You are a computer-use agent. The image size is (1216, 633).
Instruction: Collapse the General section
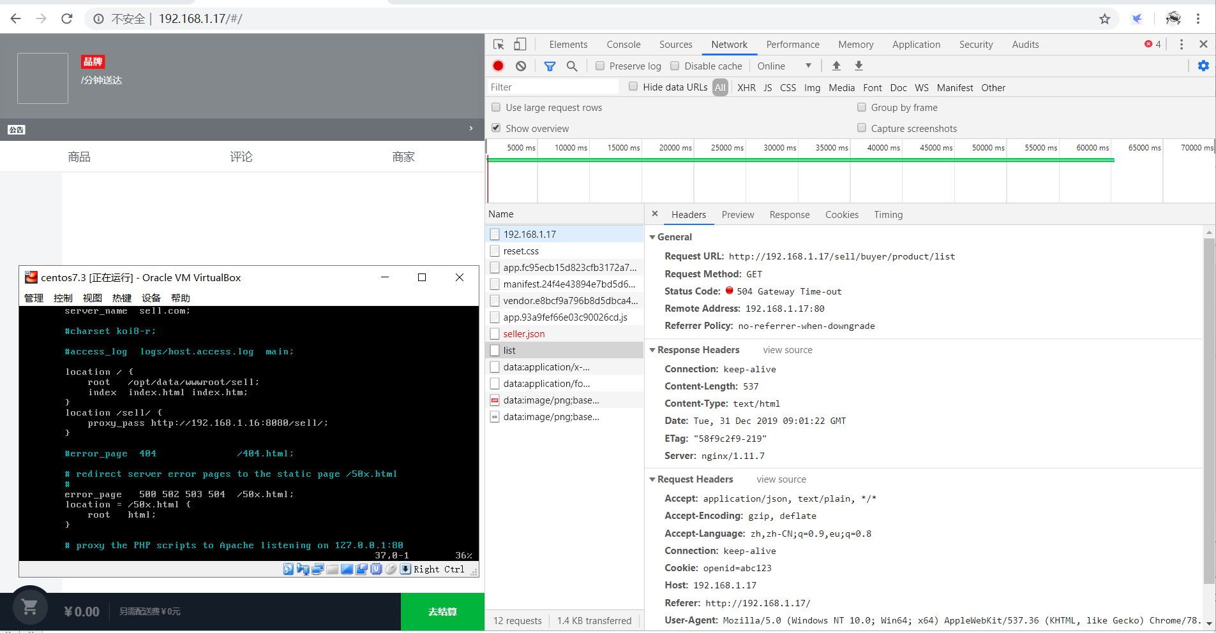pyautogui.click(x=652, y=237)
